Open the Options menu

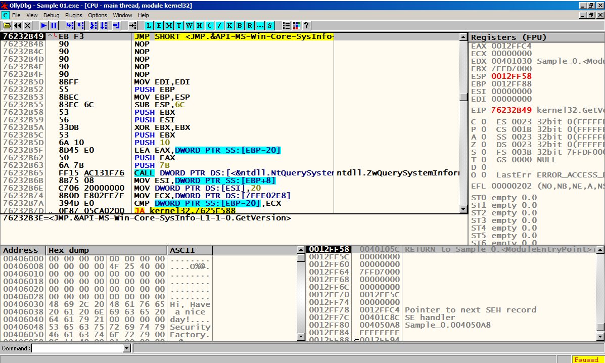click(x=97, y=15)
